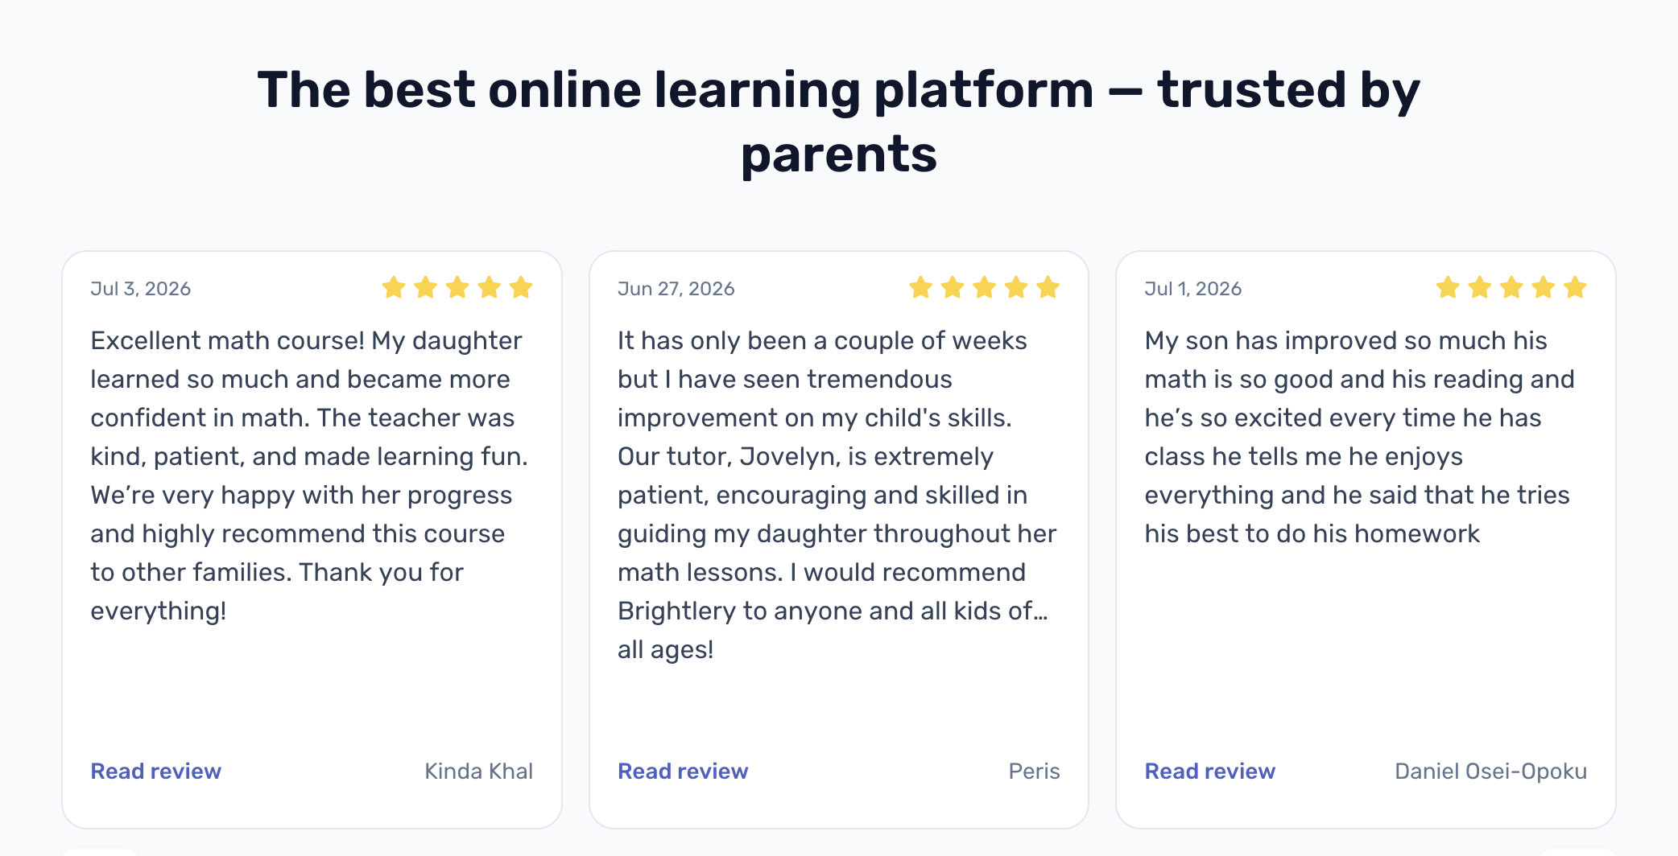Click the review text mentioning tutor Jovelyn

coord(837,495)
